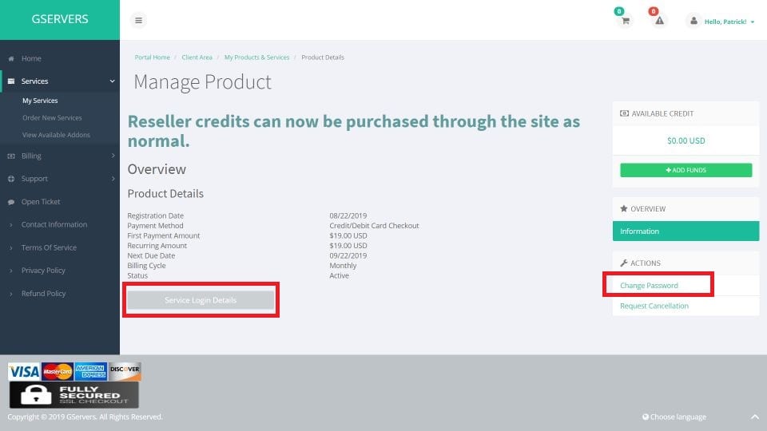This screenshot has width=767, height=431.
Task: Click Client Area breadcrumb
Action: 197,57
